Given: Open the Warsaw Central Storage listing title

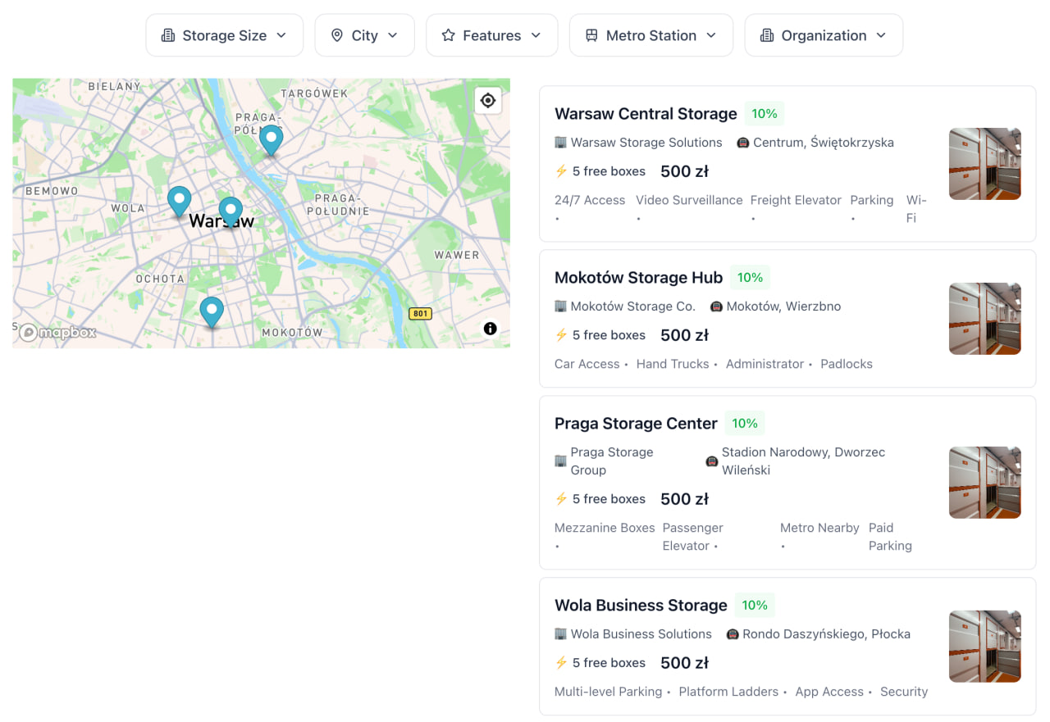Looking at the screenshot, I should (646, 114).
